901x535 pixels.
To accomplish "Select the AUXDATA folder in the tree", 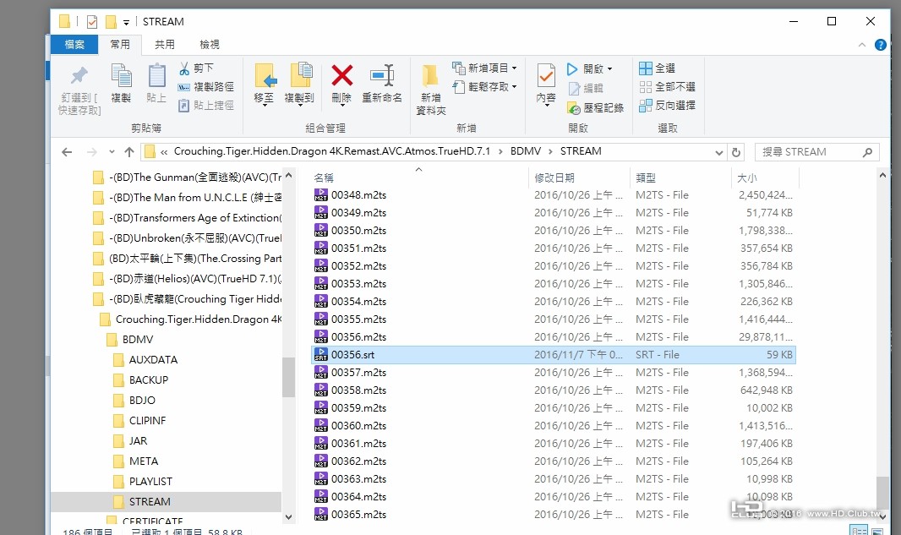I will [153, 360].
